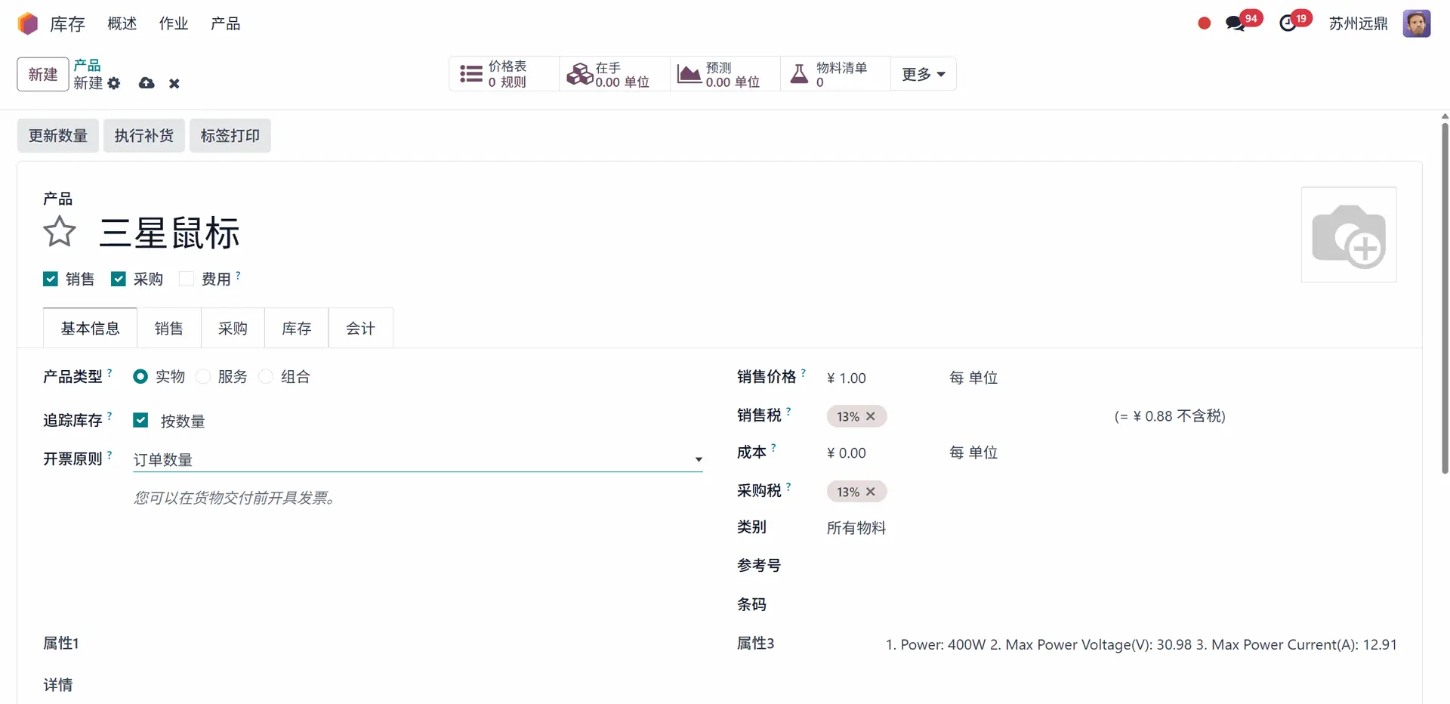Uncheck the 销售 checkbox

(x=51, y=279)
